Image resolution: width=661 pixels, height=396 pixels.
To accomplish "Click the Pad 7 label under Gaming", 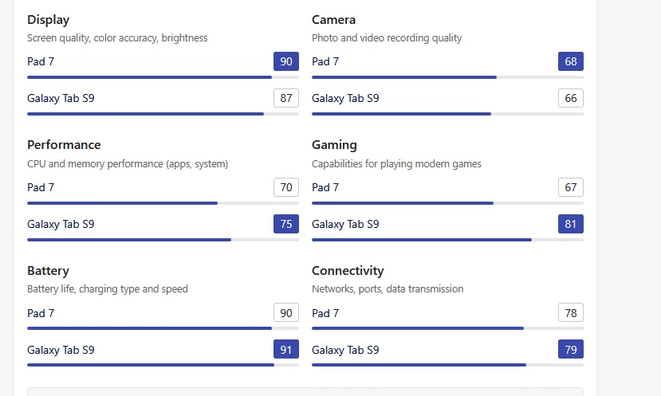I will click(x=325, y=187).
